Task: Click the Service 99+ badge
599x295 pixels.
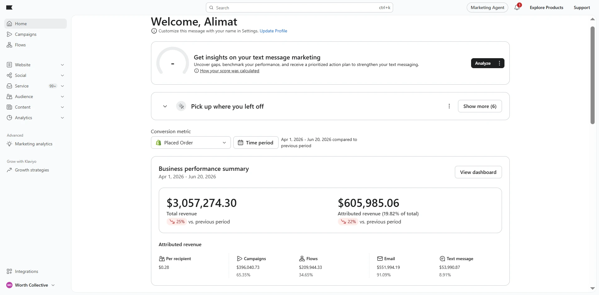Action: pos(53,86)
